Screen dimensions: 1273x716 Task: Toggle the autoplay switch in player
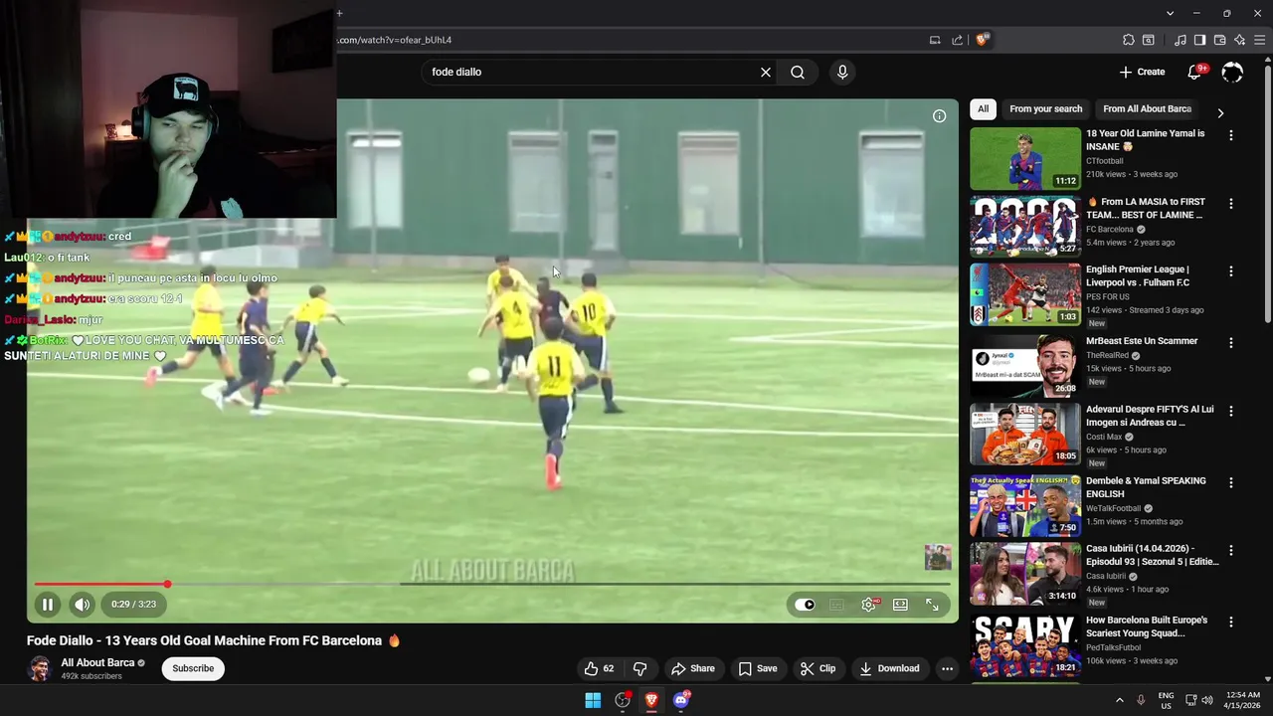805,605
